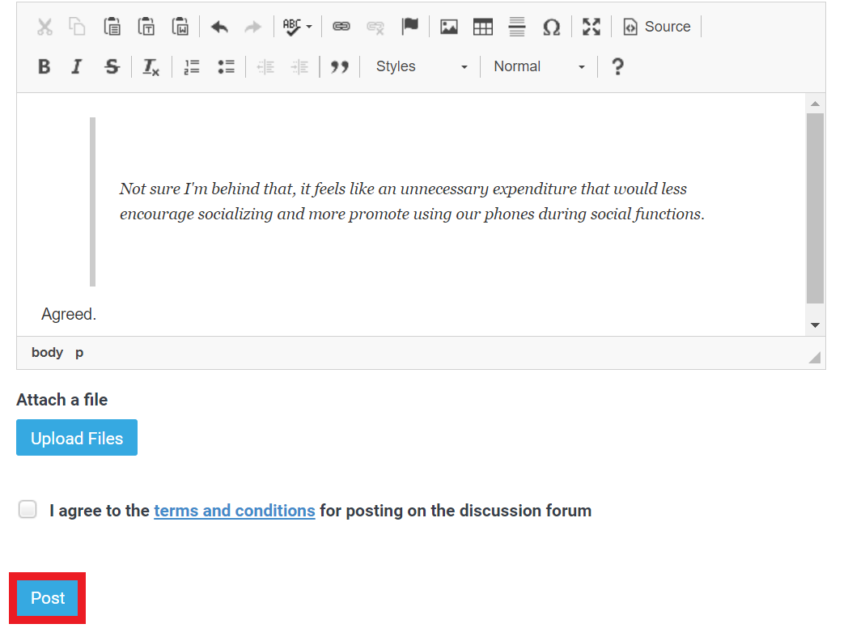
Task: Select the p element in path bar
Action: pos(79,353)
